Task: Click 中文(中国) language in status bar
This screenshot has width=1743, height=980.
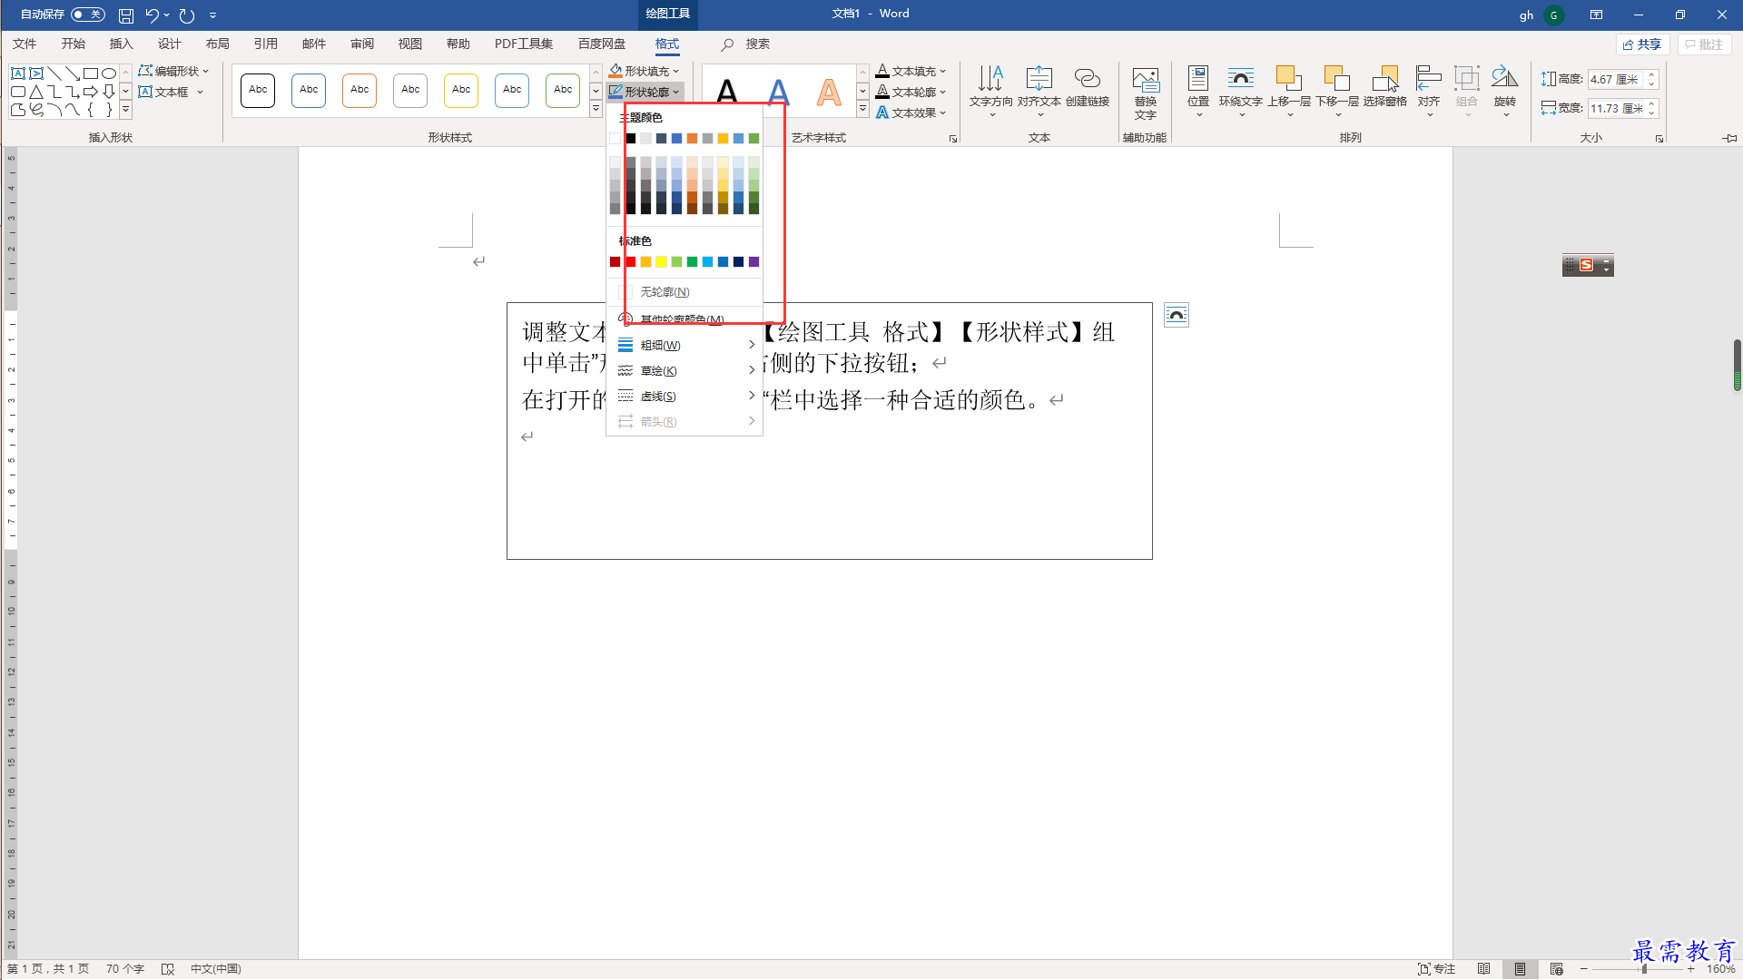Action: tap(216, 969)
